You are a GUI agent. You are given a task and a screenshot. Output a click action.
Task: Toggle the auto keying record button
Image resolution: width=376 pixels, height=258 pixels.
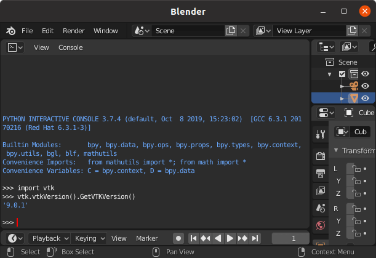point(178,238)
